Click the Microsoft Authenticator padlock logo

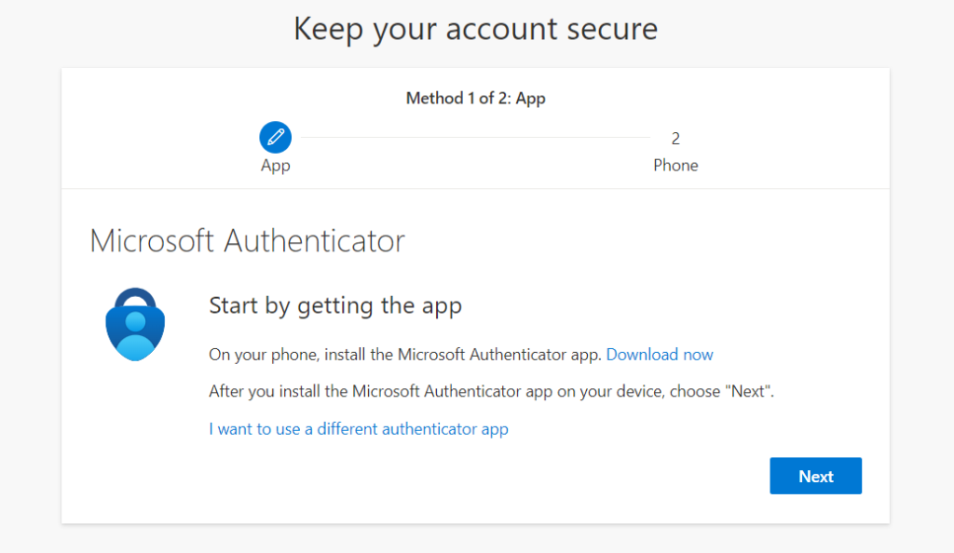pyautogui.click(x=135, y=323)
